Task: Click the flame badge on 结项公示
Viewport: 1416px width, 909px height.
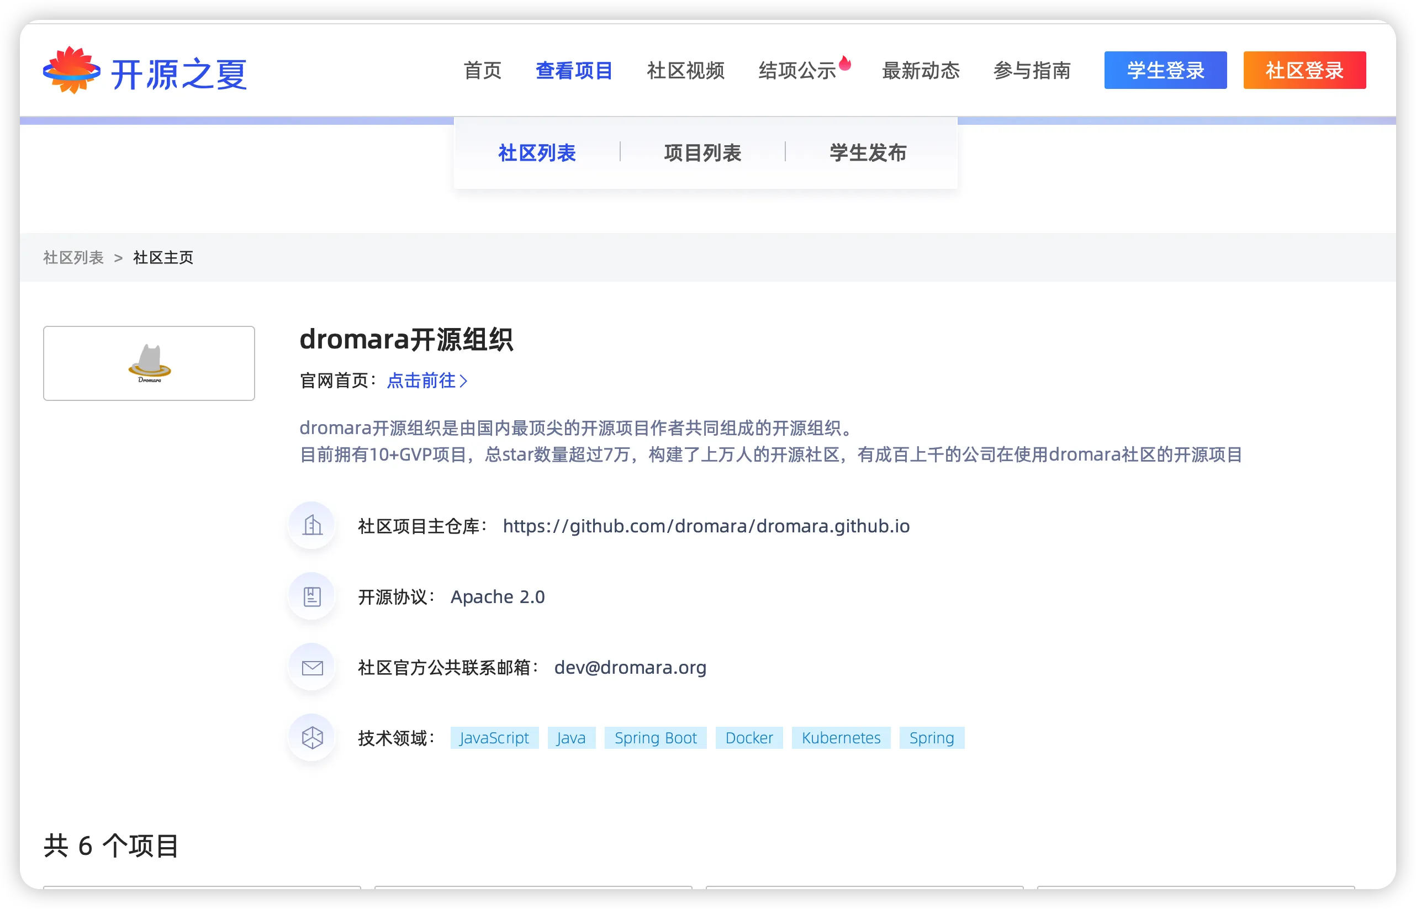Action: [x=845, y=63]
